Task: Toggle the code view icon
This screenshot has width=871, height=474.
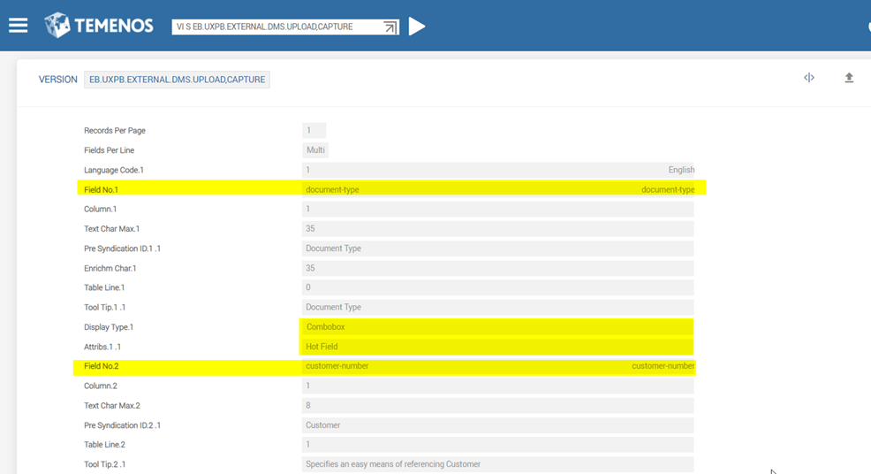Action: click(x=808, y=78)
